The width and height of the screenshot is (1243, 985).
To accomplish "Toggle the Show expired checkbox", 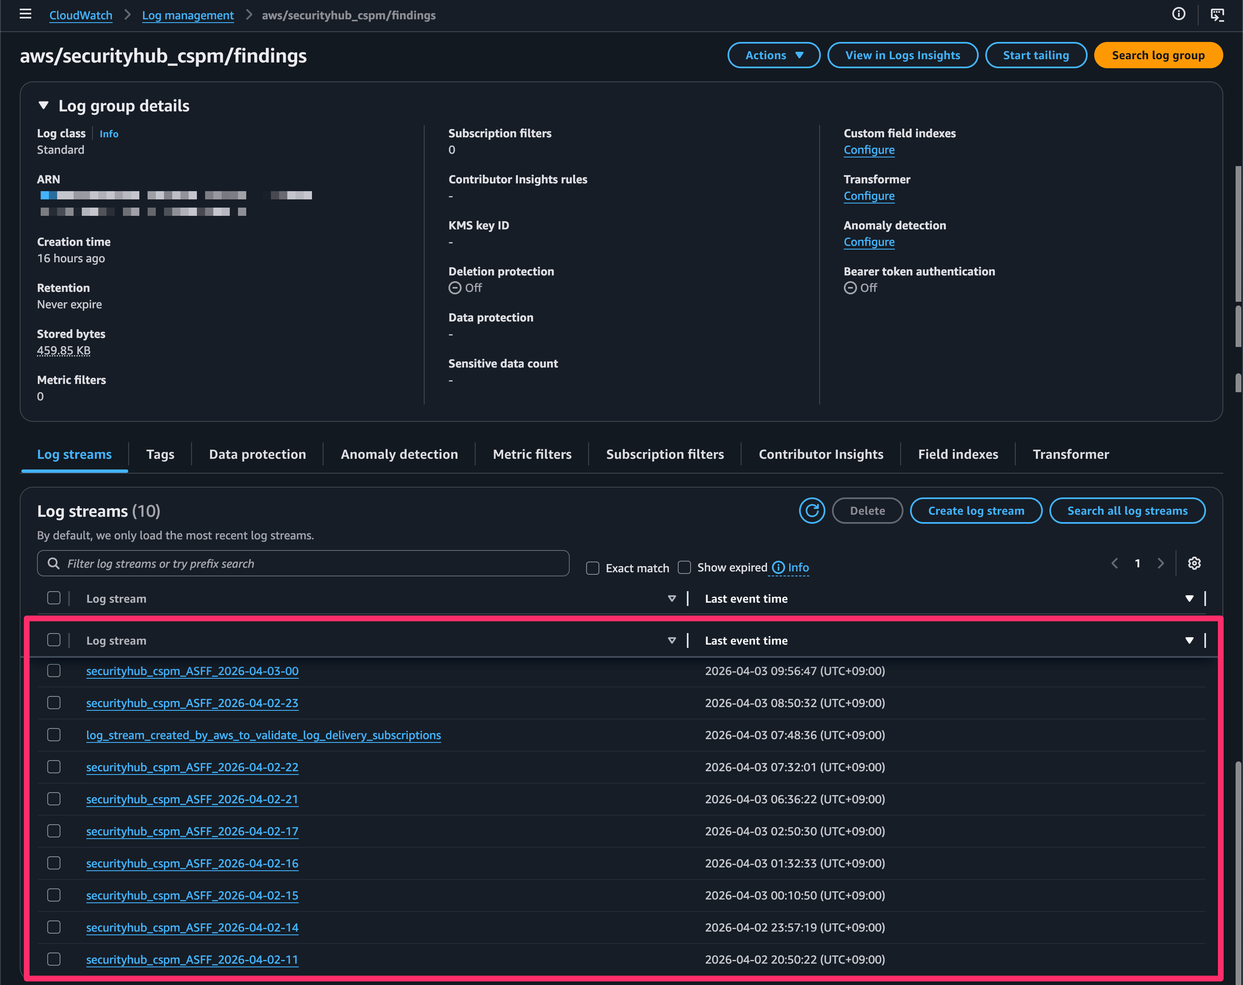I will pyautogui.click(x=684, y=568).
